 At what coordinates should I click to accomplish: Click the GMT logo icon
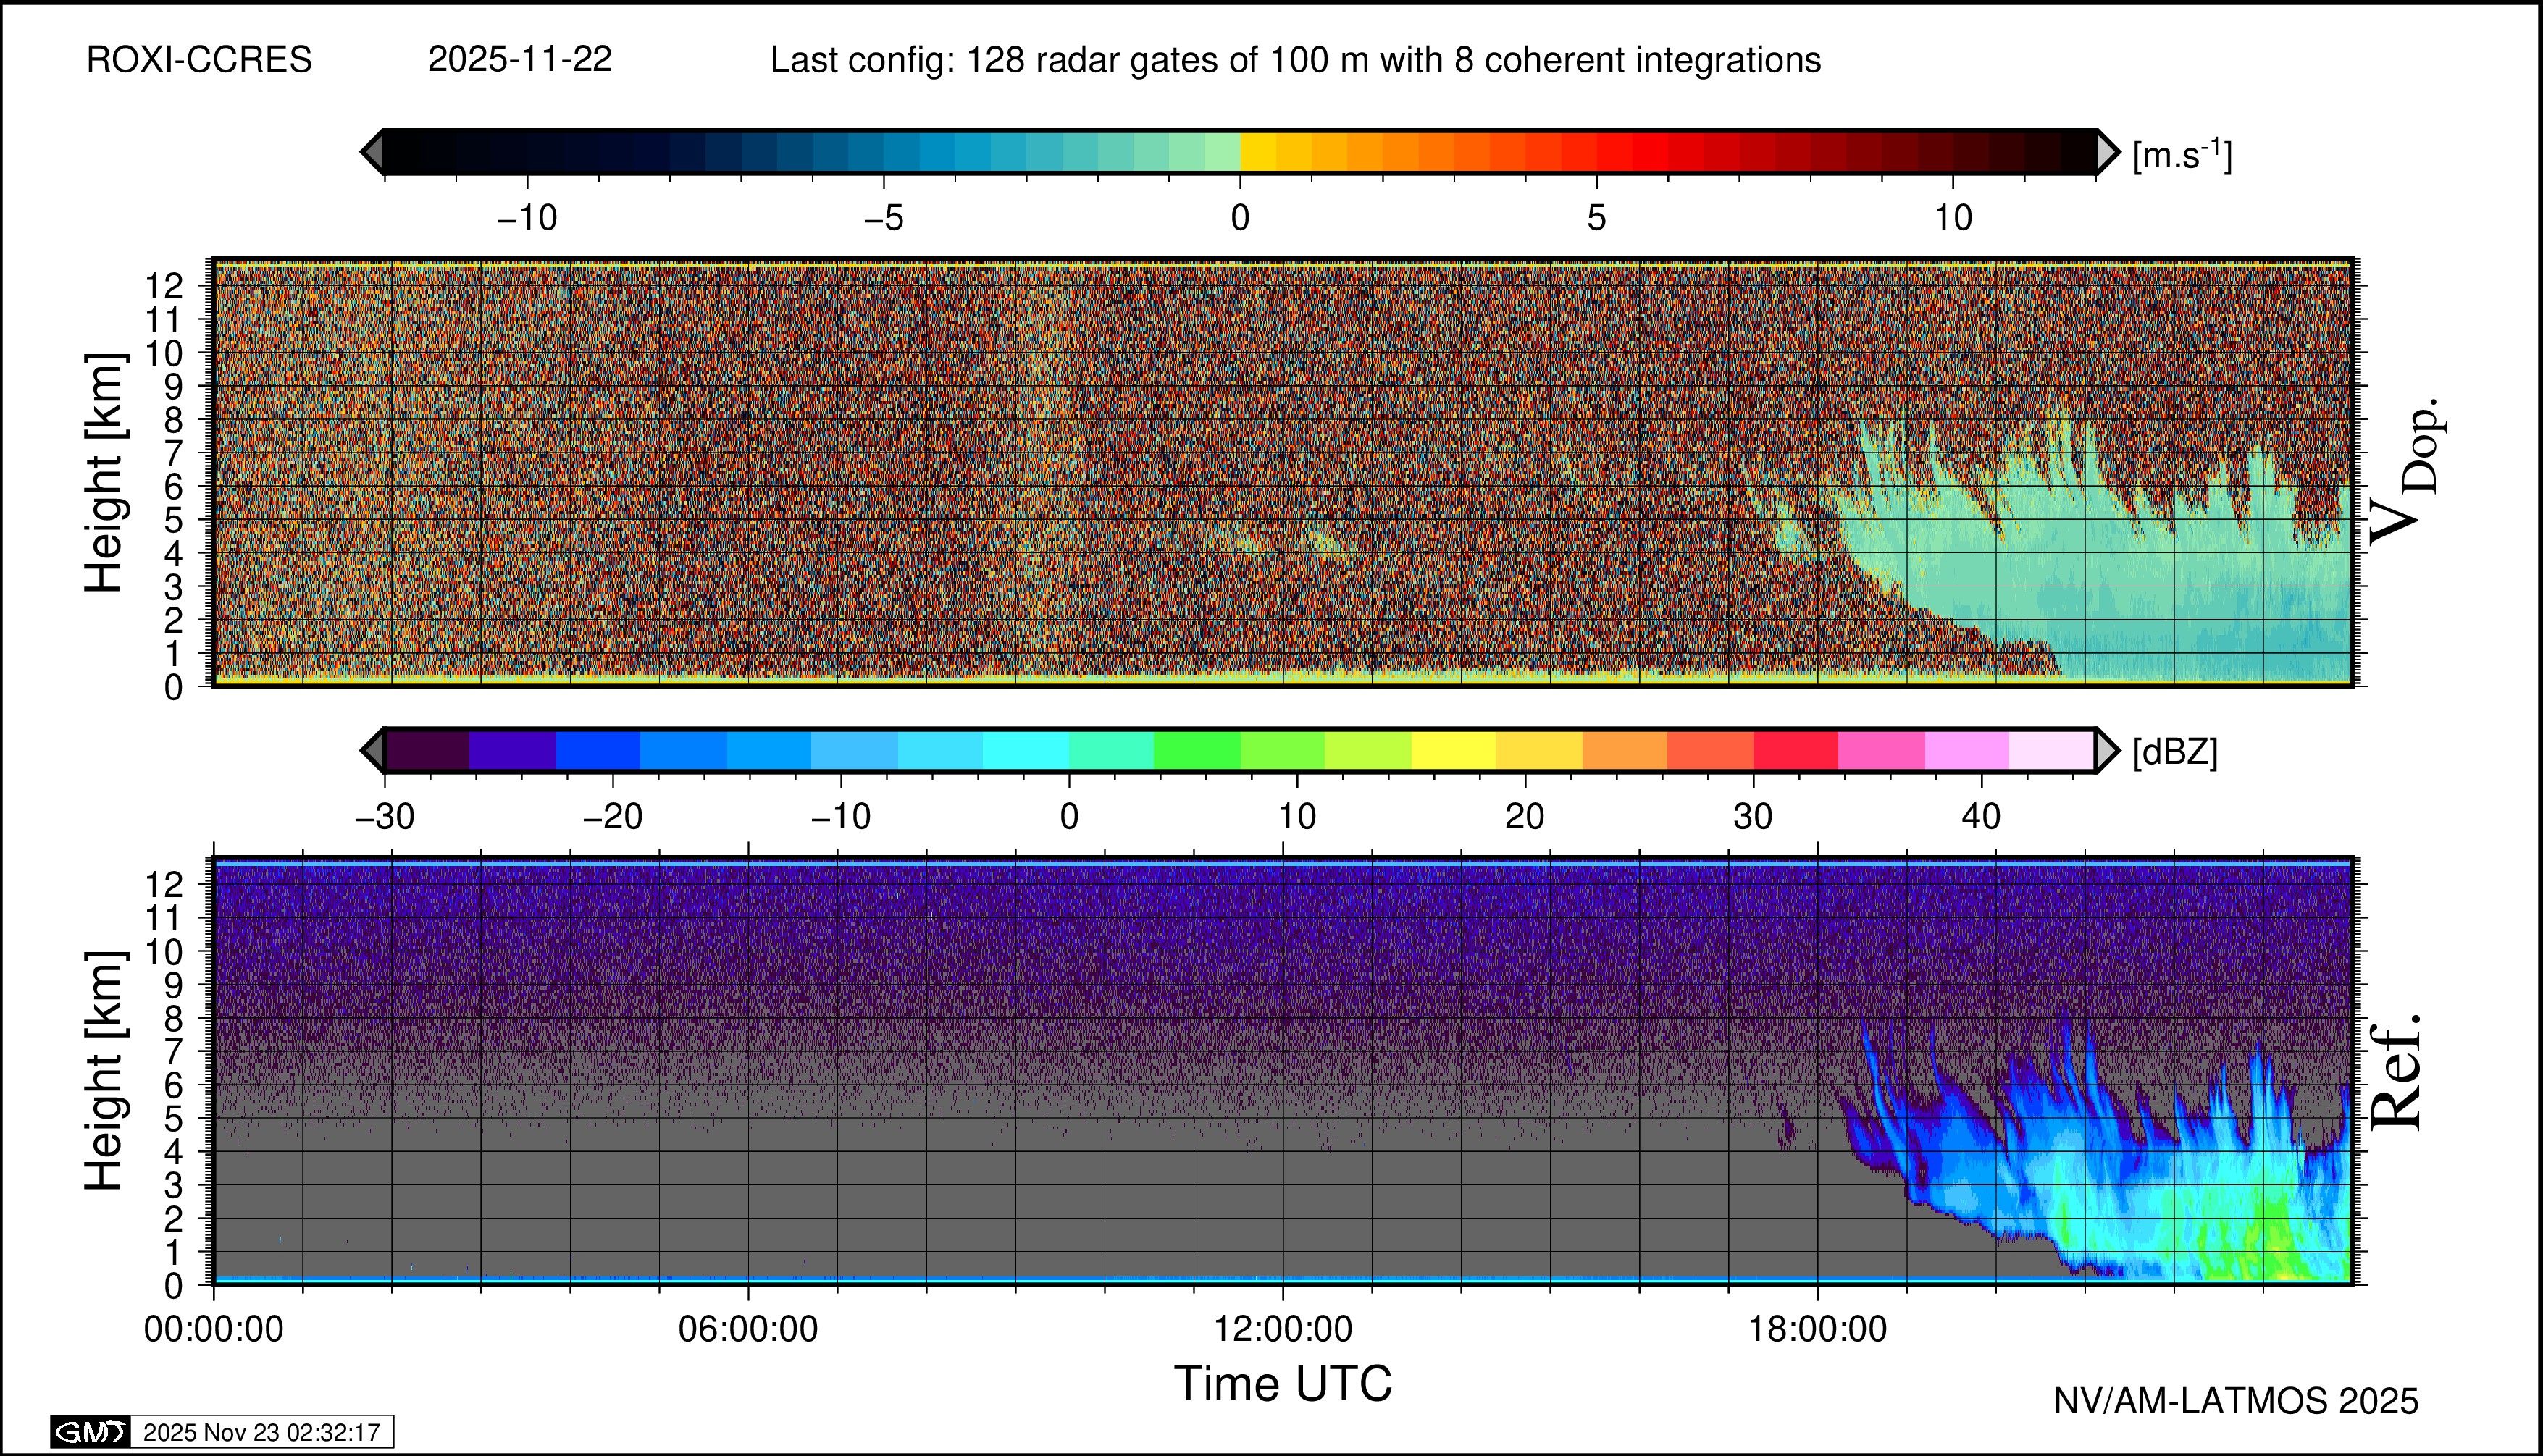90,1432
